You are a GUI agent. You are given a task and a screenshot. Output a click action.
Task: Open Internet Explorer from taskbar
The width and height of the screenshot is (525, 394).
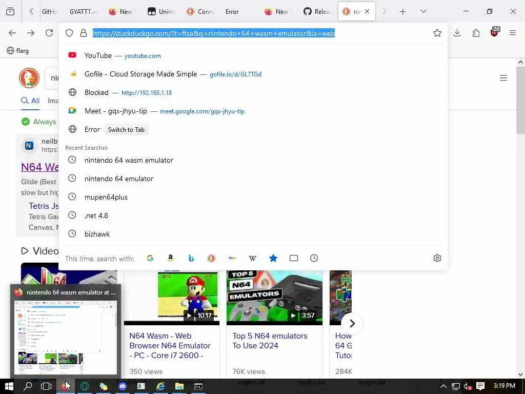tap(160, 387)
